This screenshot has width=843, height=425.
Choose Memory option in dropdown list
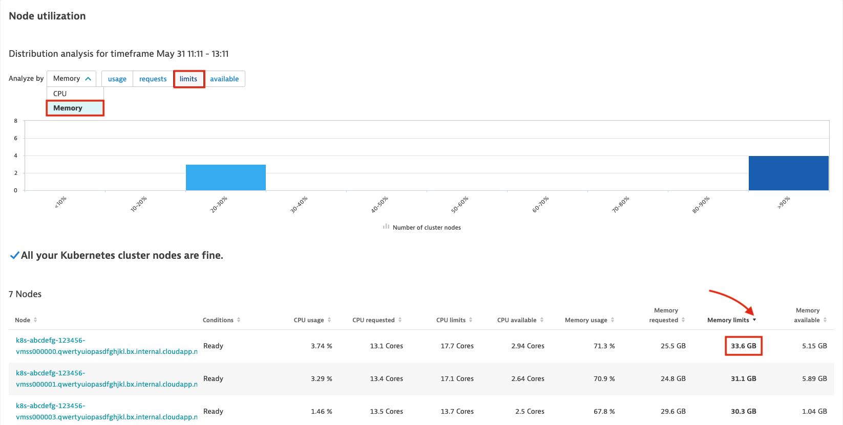pos(75,108)
